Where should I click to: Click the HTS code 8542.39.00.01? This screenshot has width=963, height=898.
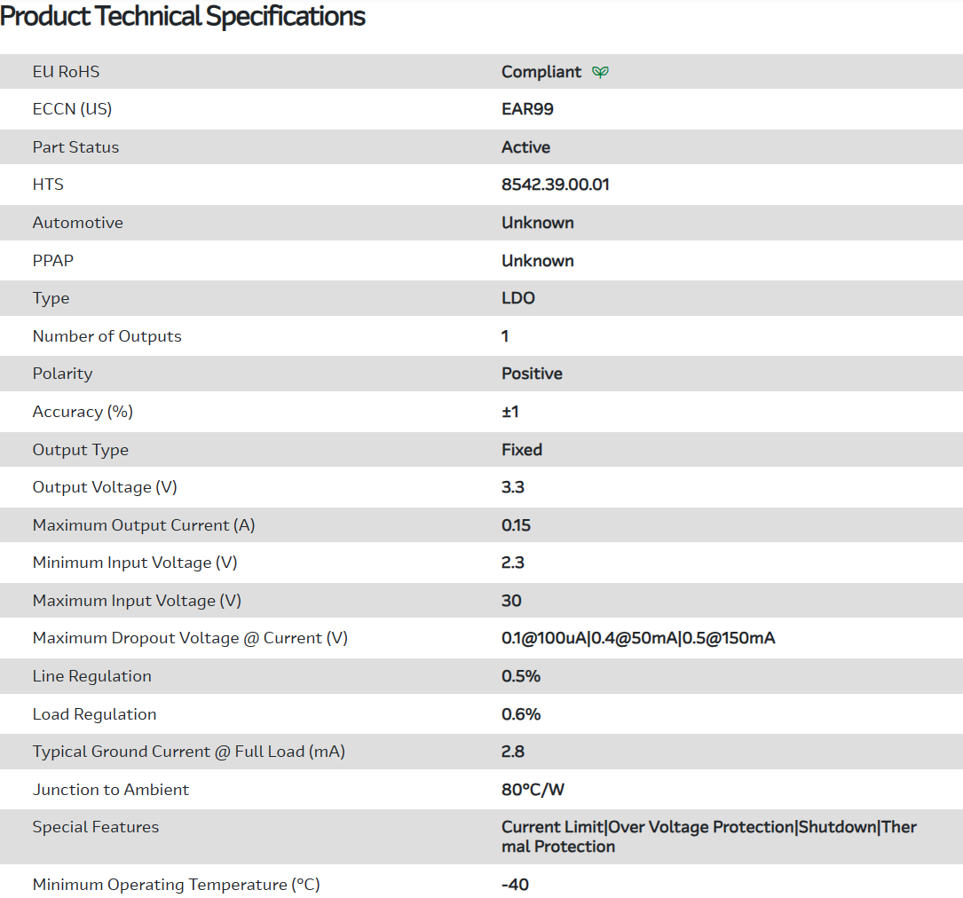[x=556, y=185]
